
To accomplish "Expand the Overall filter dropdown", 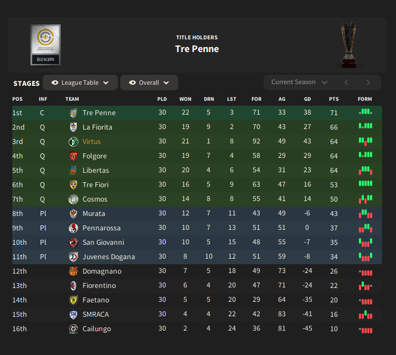I will point(150,83).
